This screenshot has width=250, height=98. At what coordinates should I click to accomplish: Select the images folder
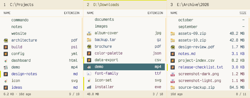tap(101, 26)
